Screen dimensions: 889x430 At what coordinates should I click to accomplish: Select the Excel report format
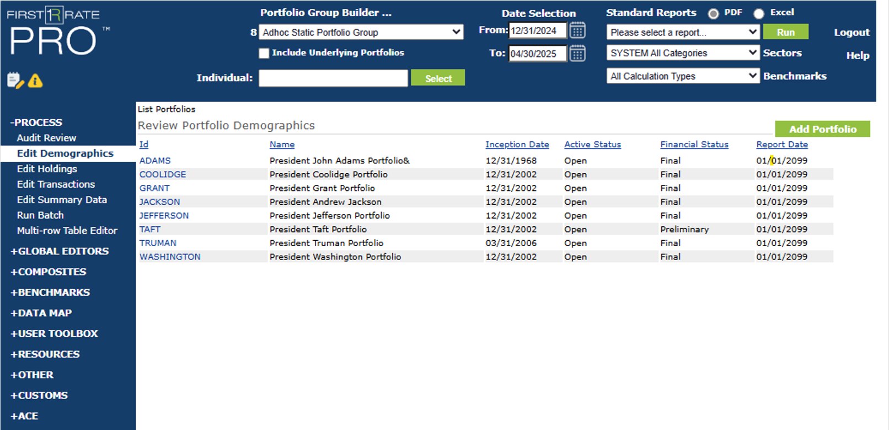[759, 13]
